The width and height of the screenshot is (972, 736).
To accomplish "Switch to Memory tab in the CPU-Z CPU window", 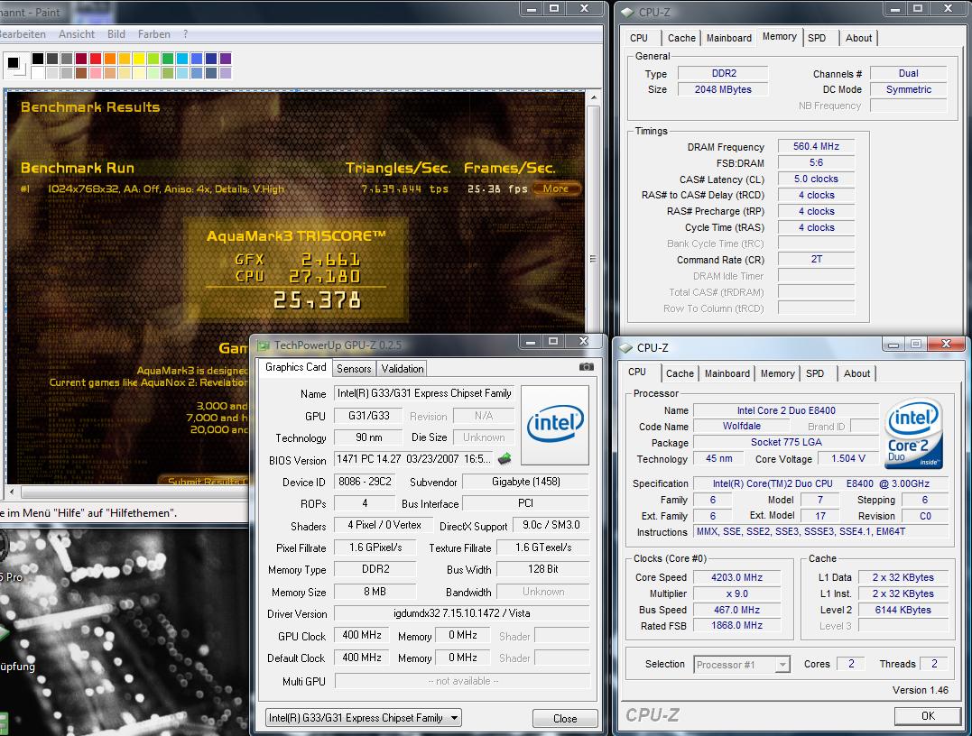I will tap(777, 373).
